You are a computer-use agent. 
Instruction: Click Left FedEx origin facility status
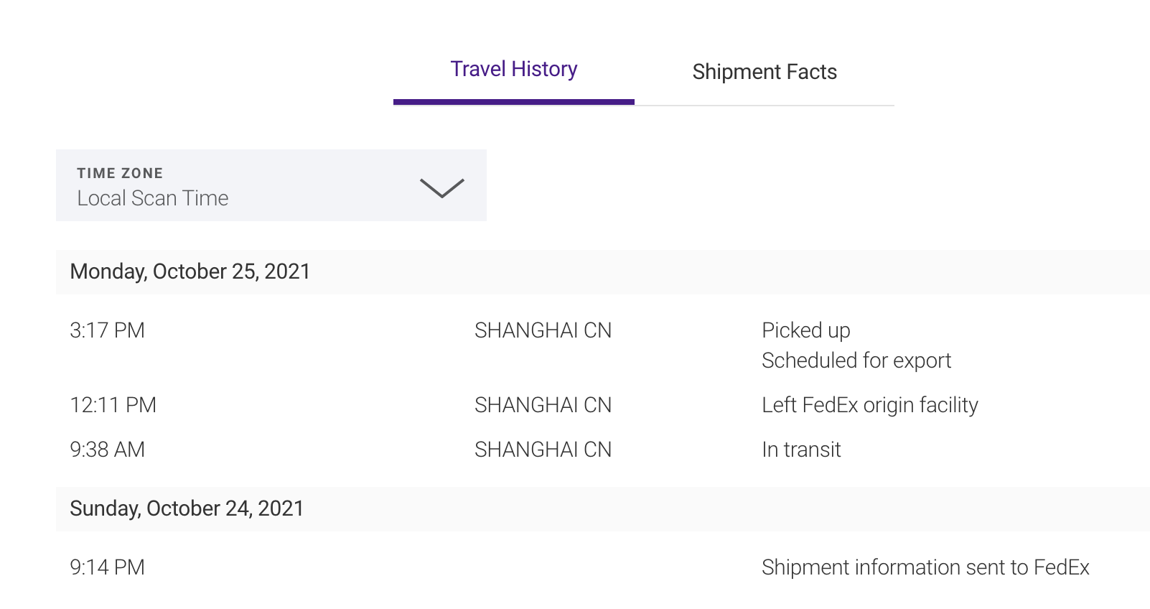click(x=869, y=405)
